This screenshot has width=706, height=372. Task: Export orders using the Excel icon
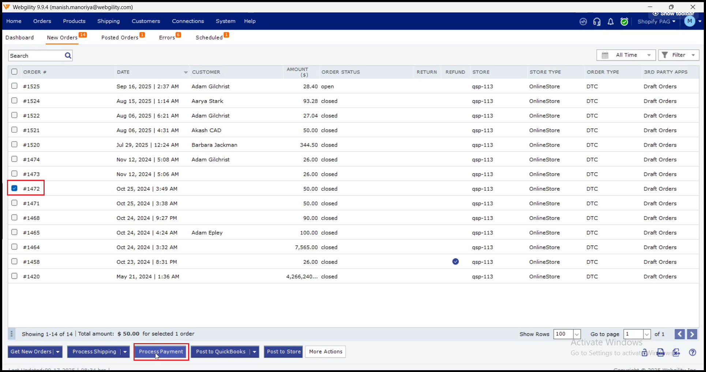point(676,352)
